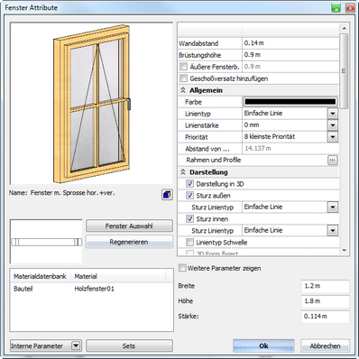Click the property list scroll up arrow

coord(345,28)
